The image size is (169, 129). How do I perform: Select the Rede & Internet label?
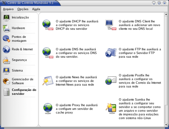pyautogui.click(x=22, y=49)
